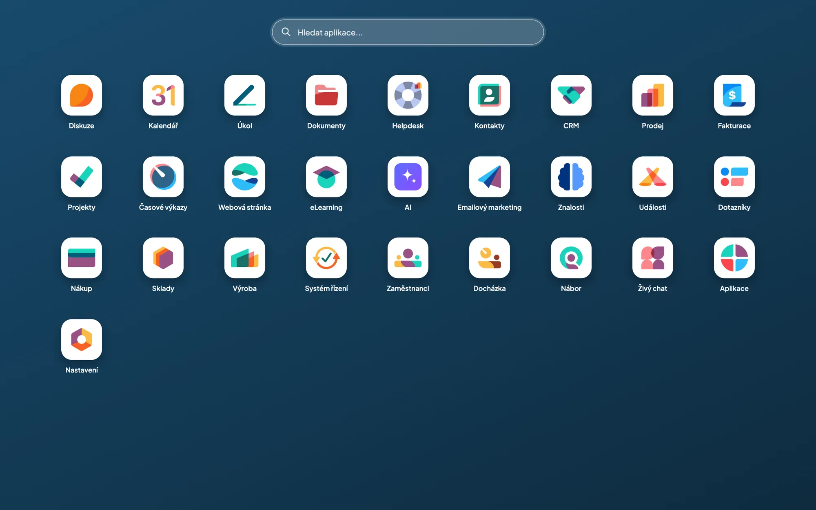Screen dimensions: 816x510
Task: Open the Dotazníky app
Action: (x=734, y=177)
